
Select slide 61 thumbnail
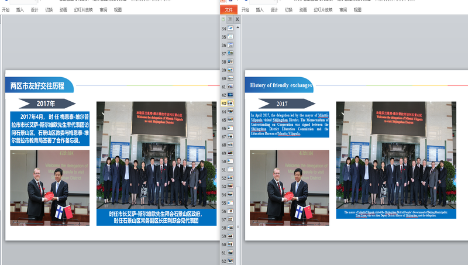(230, 253)
